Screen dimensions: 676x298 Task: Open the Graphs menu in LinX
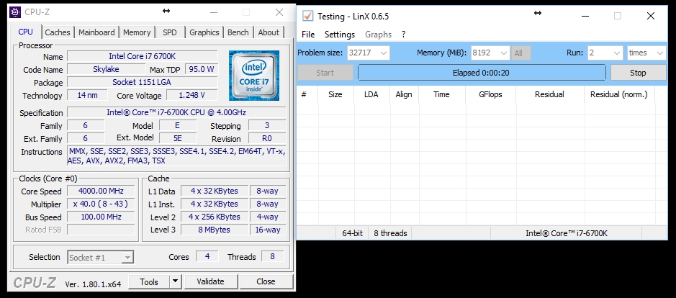point(378,35)
